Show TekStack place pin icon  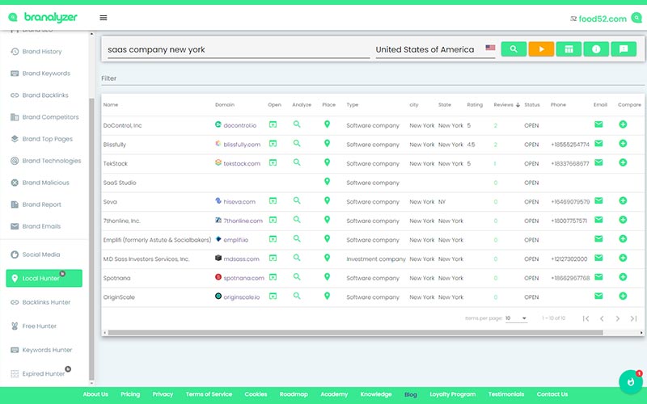click(x=327, y=162)
